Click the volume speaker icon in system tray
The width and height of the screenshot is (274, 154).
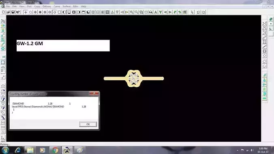252,150
